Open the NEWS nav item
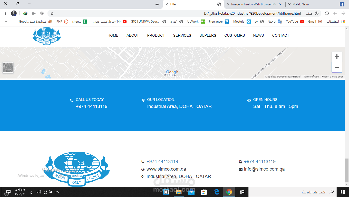The width and height of the screenshot is (349, 197). point(258,35)
